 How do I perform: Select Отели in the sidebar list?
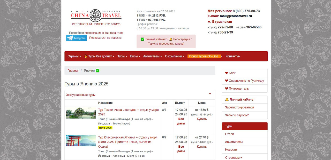coord(229,134)
